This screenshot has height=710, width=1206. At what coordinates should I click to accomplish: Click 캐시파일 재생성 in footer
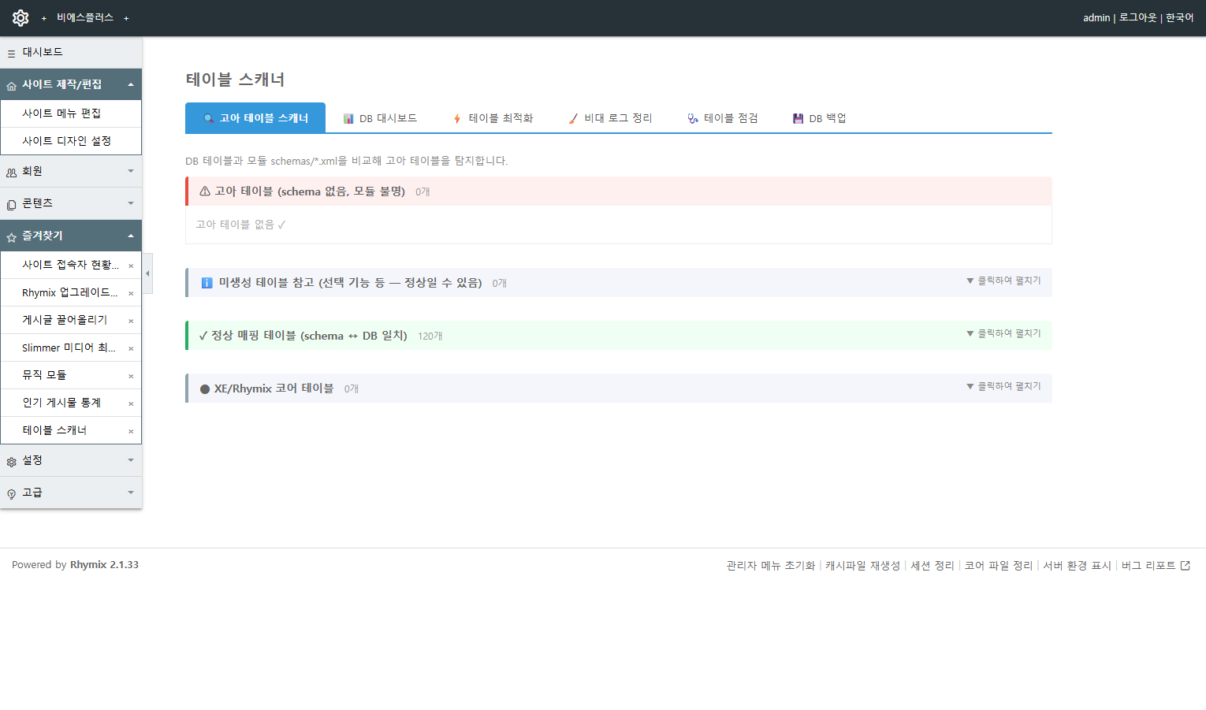862,566
